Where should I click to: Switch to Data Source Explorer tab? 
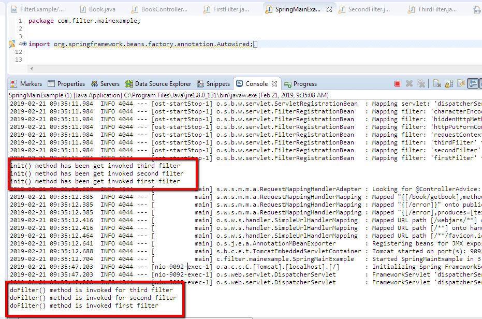tap(158, 84)
